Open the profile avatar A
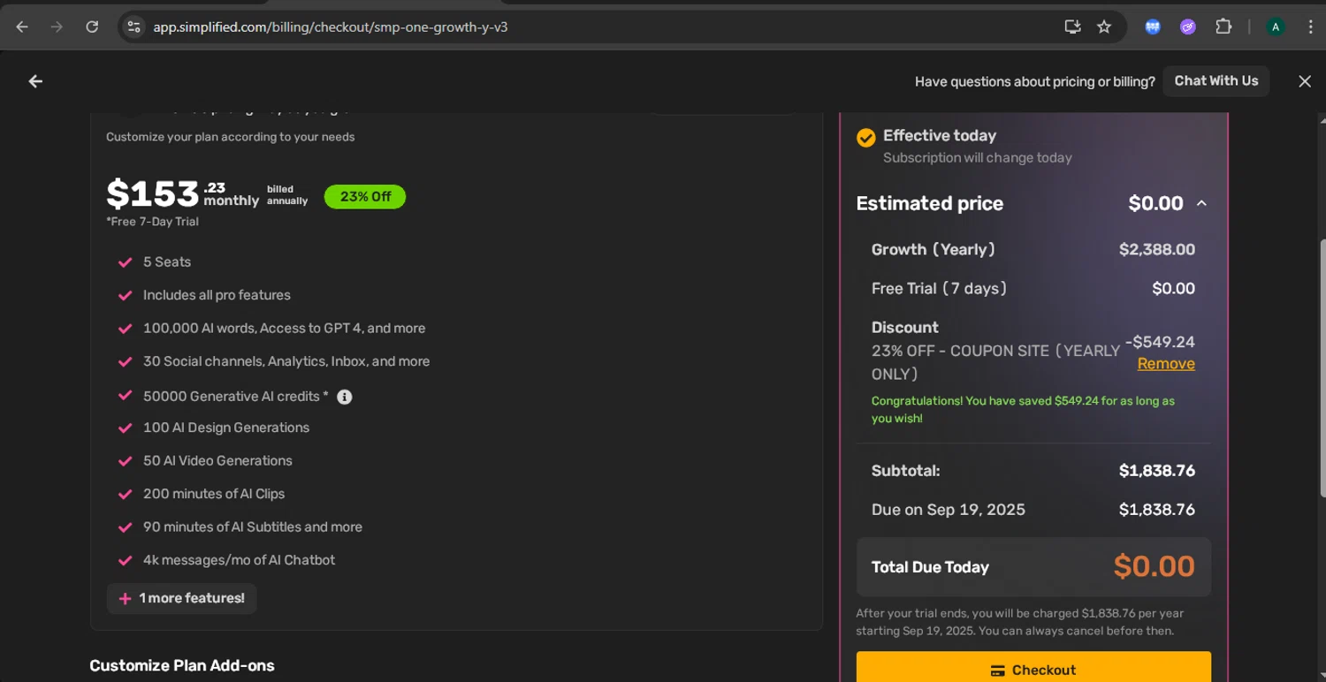The width and height of the screenshot is (1326, 682). (x=1275, y=27)
